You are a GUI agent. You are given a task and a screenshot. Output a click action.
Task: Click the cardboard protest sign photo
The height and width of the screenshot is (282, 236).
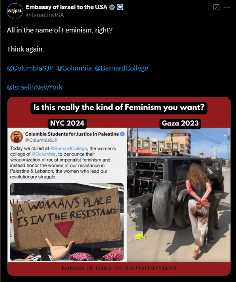point(67,222)
